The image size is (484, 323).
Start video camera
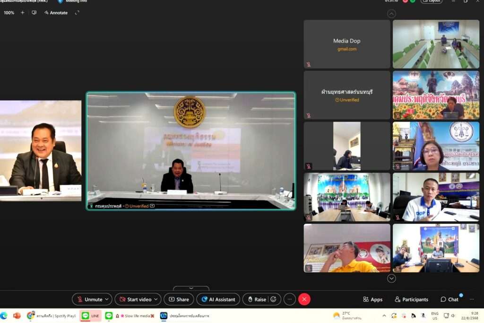135,299
